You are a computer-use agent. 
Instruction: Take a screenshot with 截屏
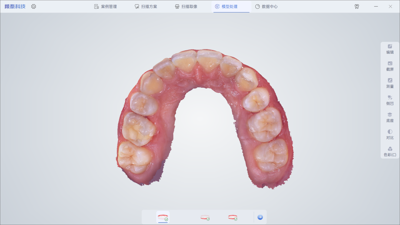(x=390, y=66)
